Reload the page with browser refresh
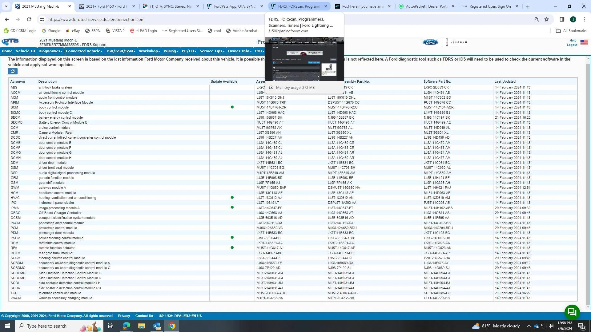Viewport: 591px width, 332px height. click(29, 19)
